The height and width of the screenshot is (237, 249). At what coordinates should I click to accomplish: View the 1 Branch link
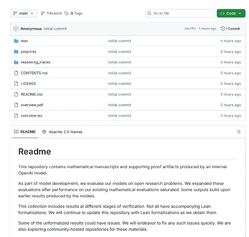pyautogui.click(x=54, y=13)
